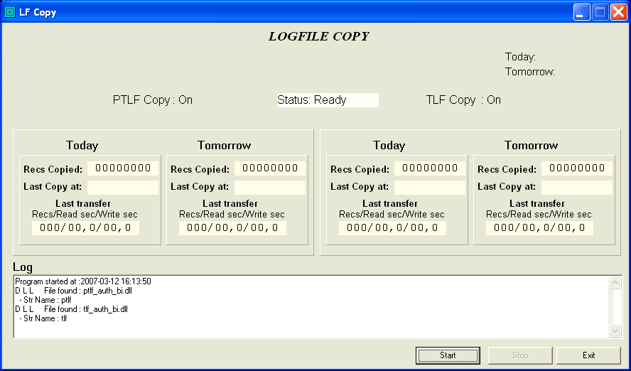Minimize the LF Copy window
This screenshot has width=631, height=371.
581,12
